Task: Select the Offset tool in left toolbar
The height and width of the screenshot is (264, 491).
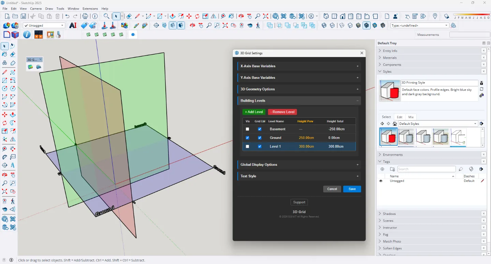Action: [13, 131]
